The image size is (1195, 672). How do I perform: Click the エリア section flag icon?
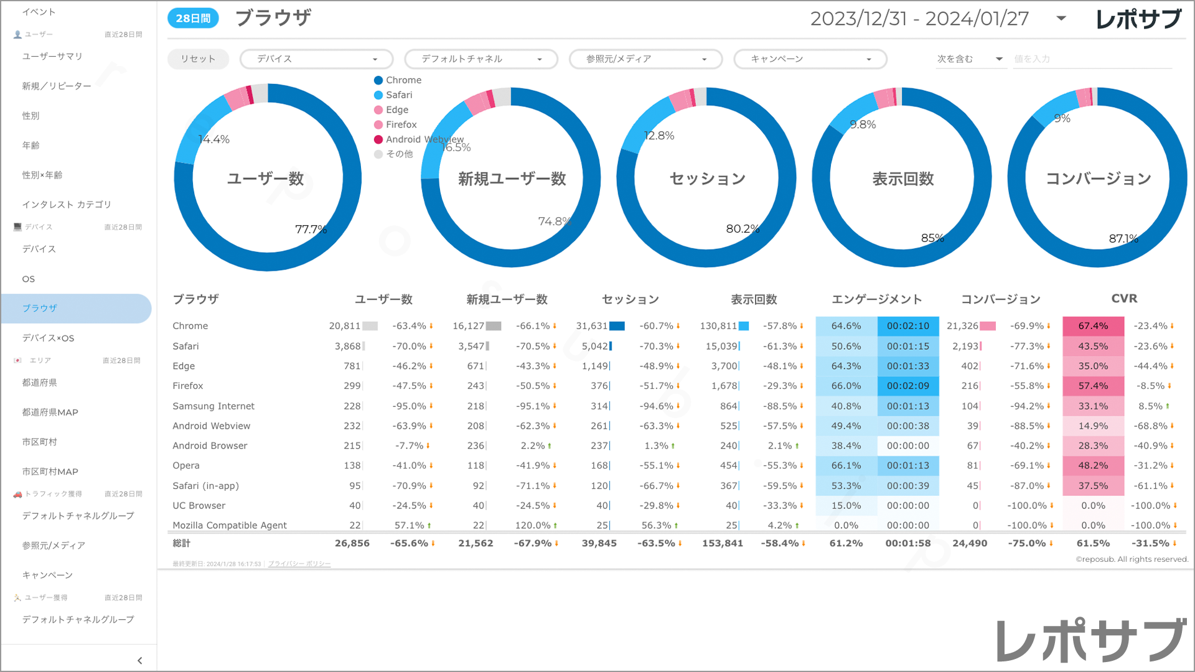pyautogui.click(x=17, y=360)
